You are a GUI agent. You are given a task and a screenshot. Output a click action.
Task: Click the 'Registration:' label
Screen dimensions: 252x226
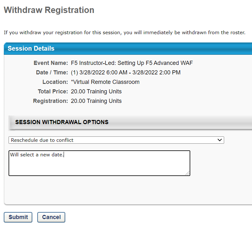[50, 101]
